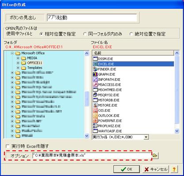The width and height of the screenshot is (184, 176).
Task: Open the 実行ファイル (*.EXE;*.COM) filter dropdown
Action: tap(146, 137)
